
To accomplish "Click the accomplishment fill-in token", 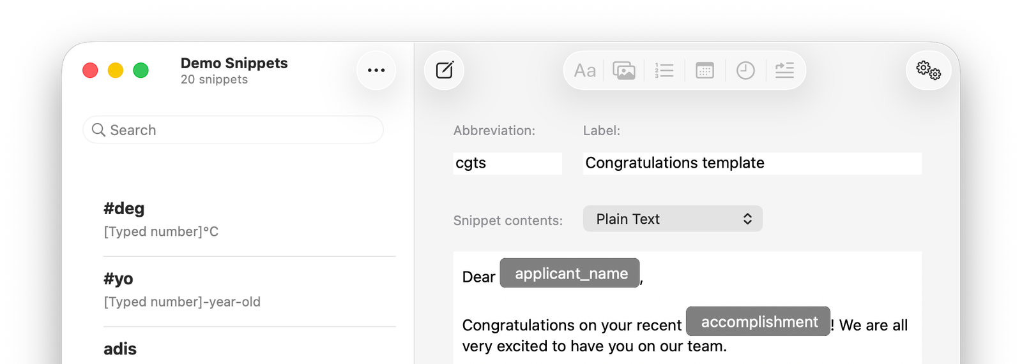I will (x=758, y=322).
